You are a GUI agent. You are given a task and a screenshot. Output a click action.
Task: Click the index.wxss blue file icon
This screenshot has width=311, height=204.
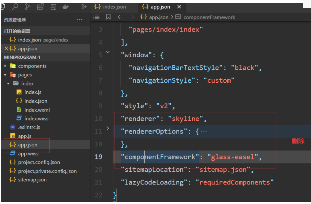19,118
